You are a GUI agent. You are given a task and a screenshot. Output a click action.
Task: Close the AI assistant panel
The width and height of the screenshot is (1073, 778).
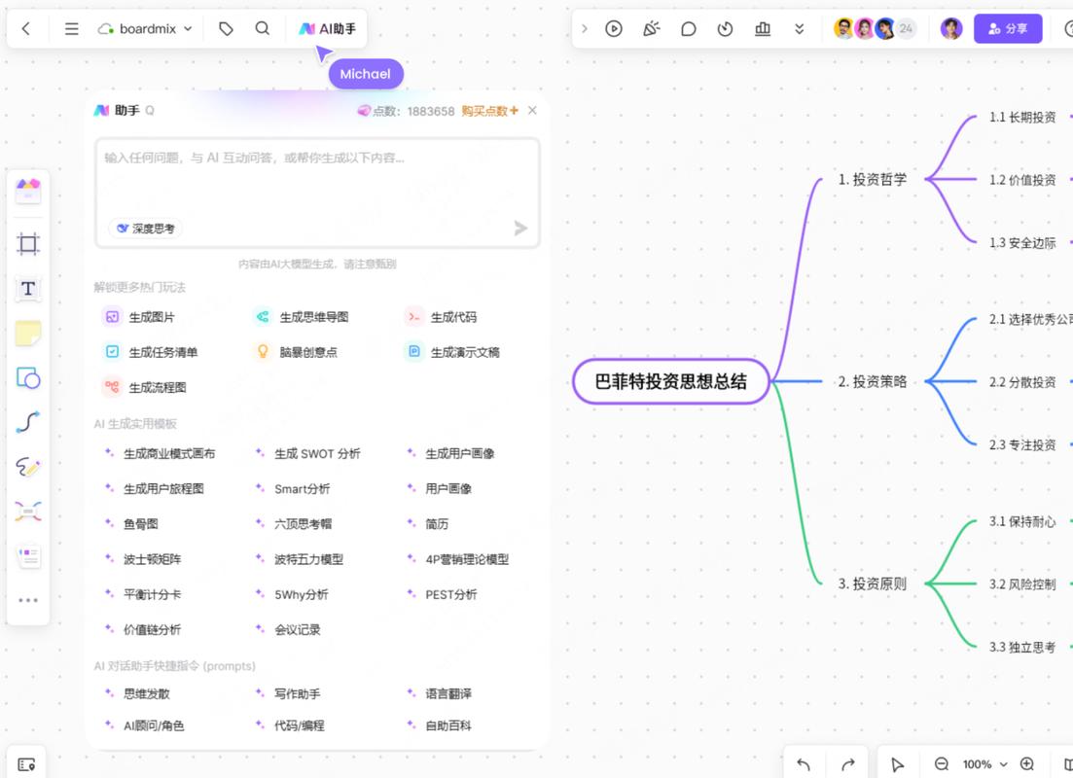click(x=532, y=110)
